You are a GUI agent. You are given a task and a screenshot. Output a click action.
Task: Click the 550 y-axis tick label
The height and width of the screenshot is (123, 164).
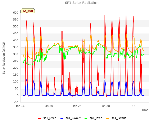tap(16, 19)
